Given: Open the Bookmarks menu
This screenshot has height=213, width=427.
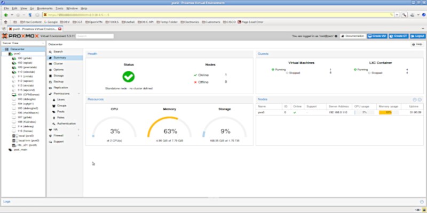Looking at the screenshot, I should 45,9.
